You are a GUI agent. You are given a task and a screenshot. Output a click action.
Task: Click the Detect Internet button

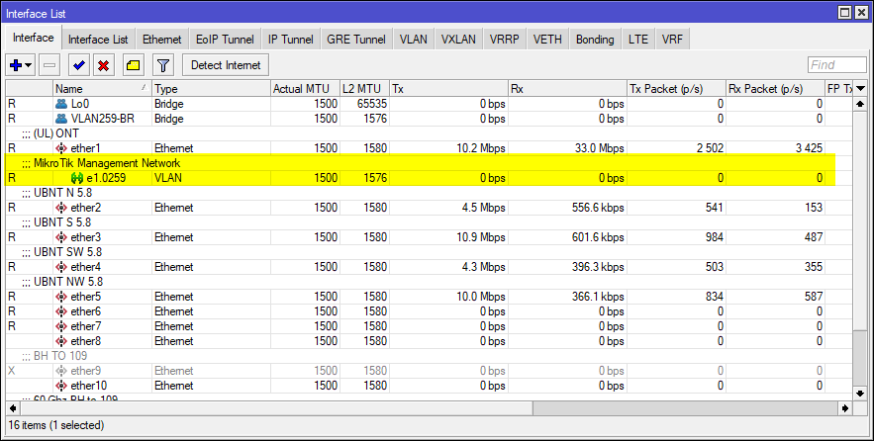click(x=226, y=65)
